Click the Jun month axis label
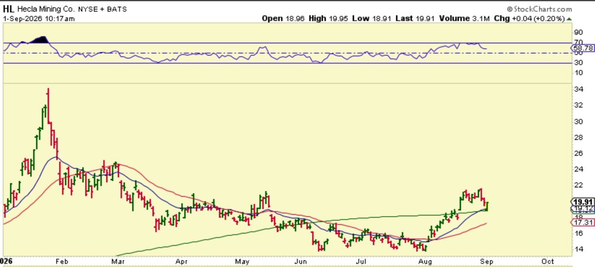The width and height of the screenshot is (595, 267). pyautogui.click(x=300, y=261)
